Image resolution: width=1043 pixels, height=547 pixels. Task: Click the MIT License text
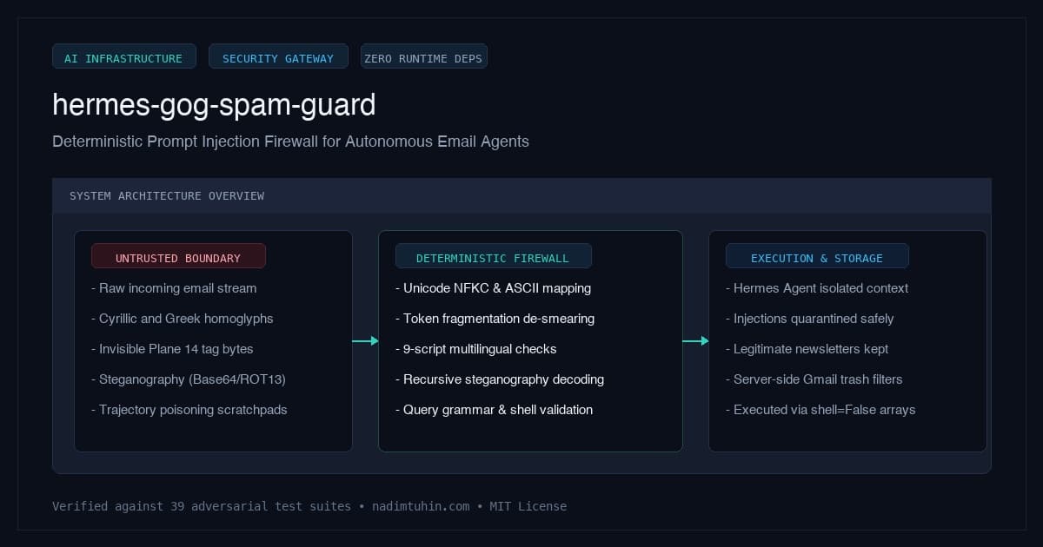tap(528, 506)
